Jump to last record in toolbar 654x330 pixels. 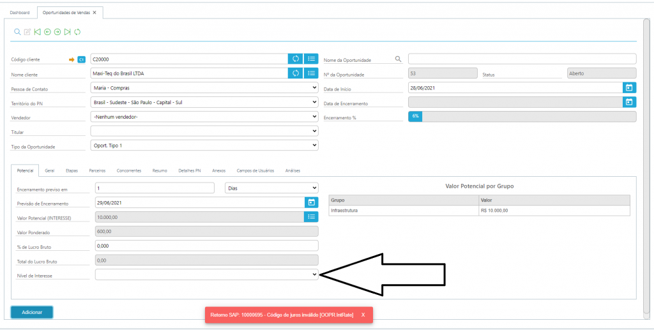68,31
